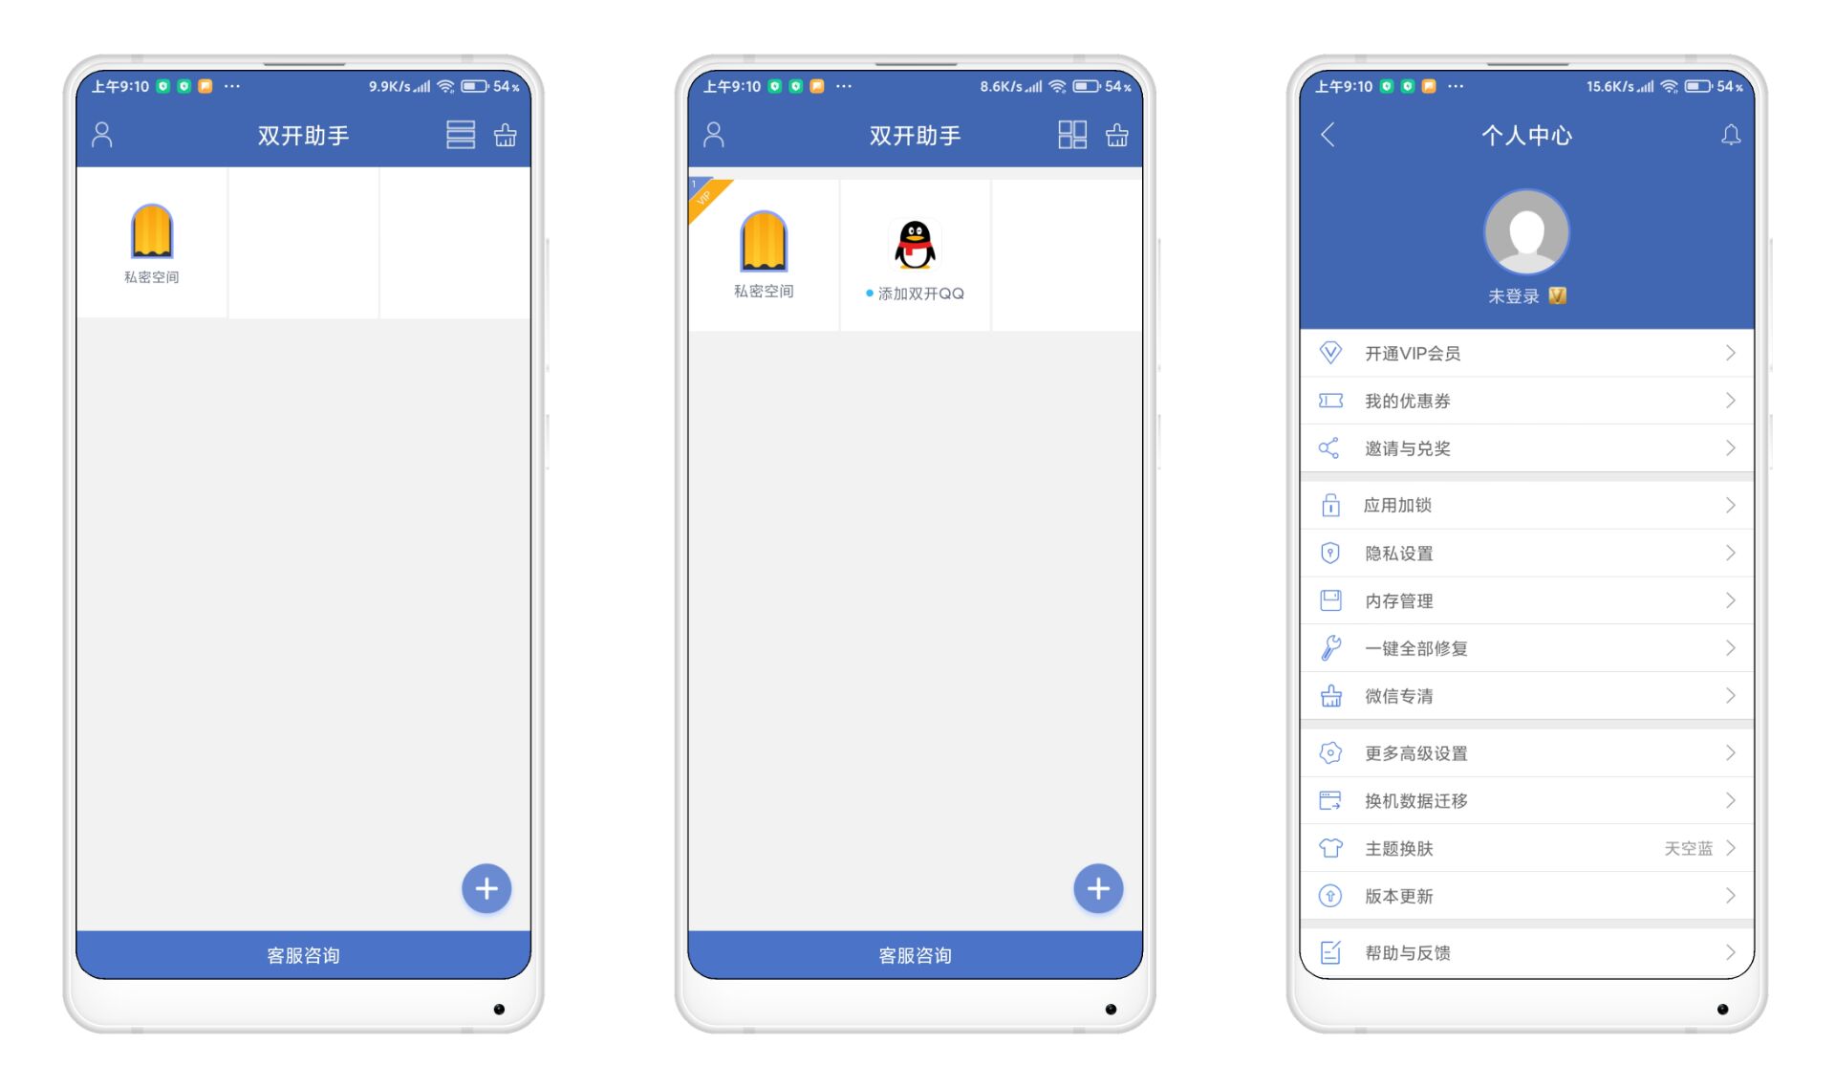Select 主题换肤 theme skin tab
Image resolution: width=1835 pixels, height=1088 pixels.
pyautogui.click(x=1528, y=848)
